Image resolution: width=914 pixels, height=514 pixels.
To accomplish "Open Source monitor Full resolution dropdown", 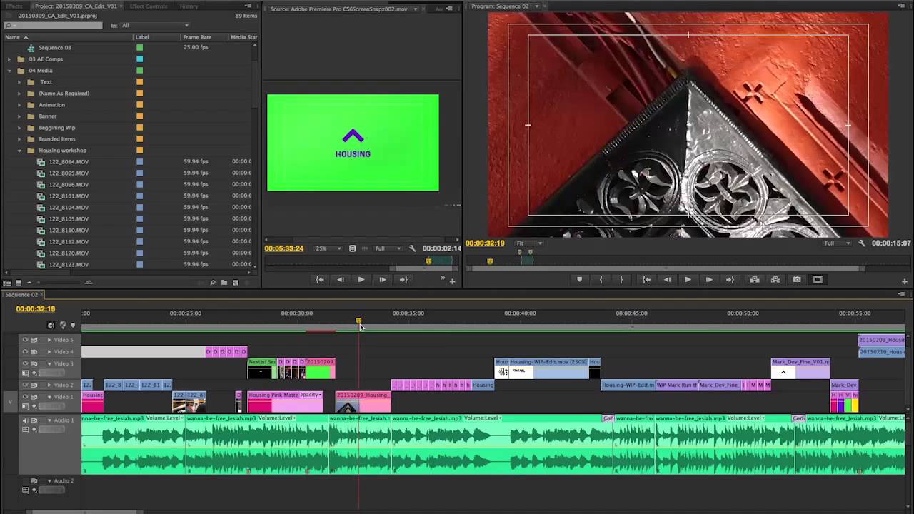I will click(389, 248).
